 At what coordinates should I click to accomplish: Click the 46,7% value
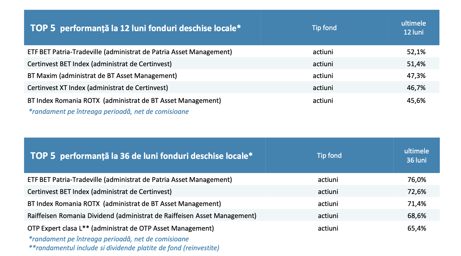click(416, 88)
